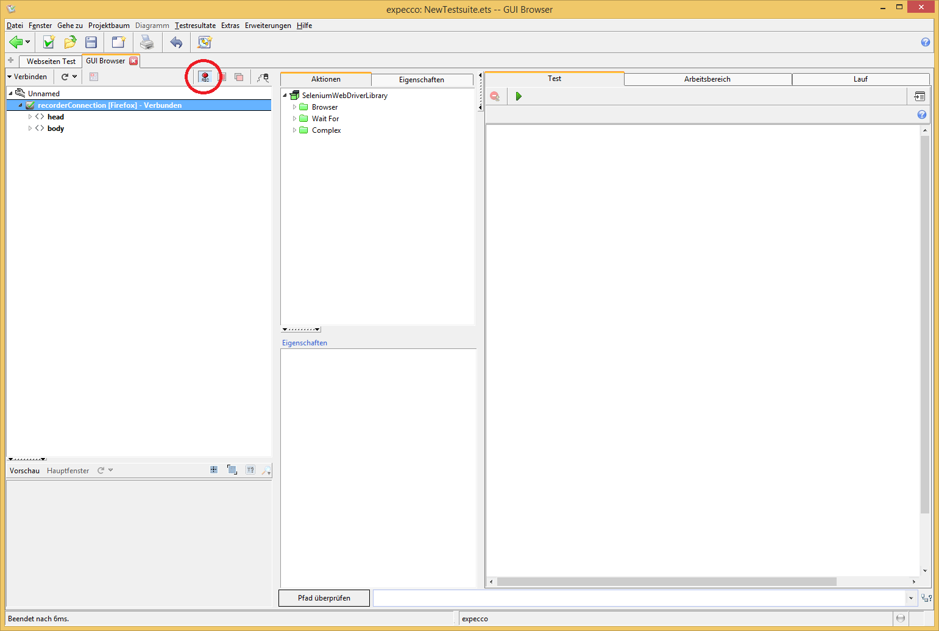Toggle the recorderConnection checkbox icon
The height and width of the screenshot is (631, 939).
coord(30,105)
